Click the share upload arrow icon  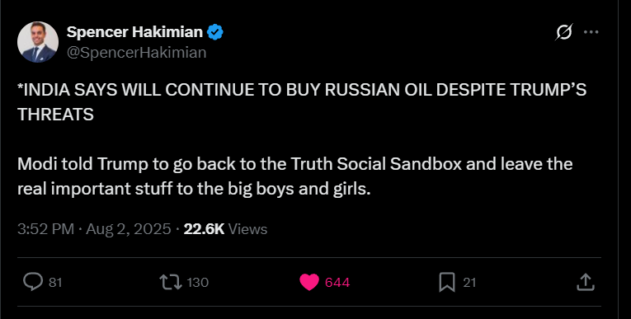(x=586, y=282)
